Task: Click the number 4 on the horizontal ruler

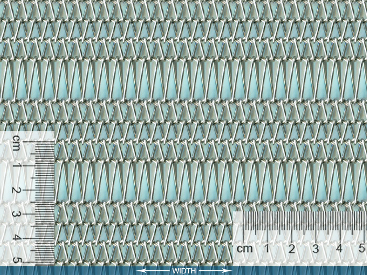Action: click(x=340, y=248)
